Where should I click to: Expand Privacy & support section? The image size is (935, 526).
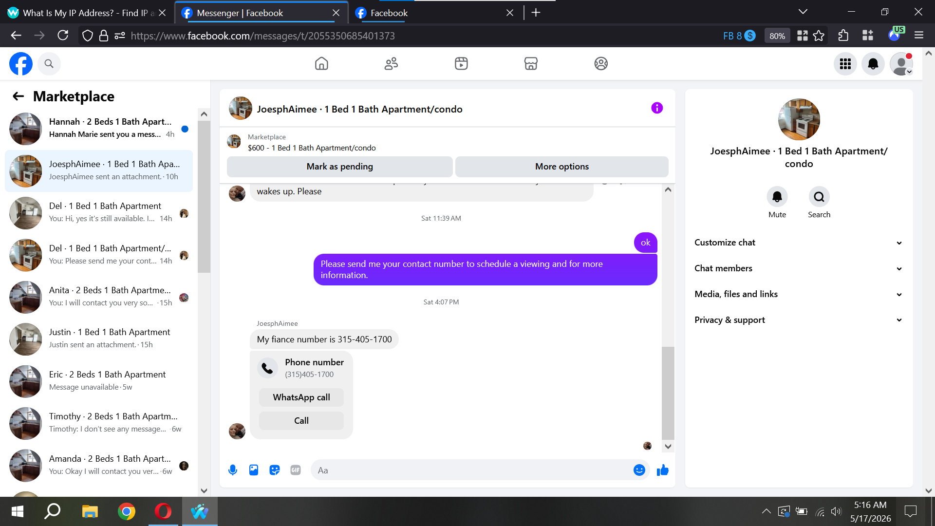(799, 320)
